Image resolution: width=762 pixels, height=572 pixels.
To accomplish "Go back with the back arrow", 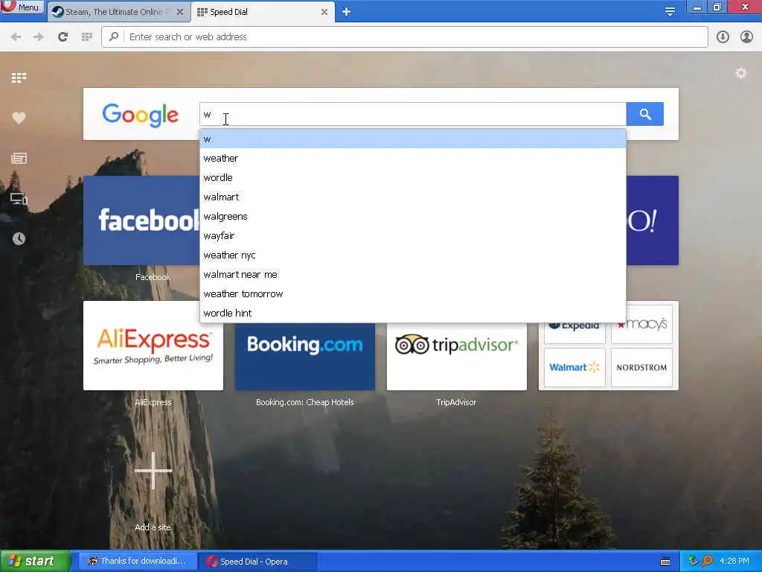I will pos(16,37).
